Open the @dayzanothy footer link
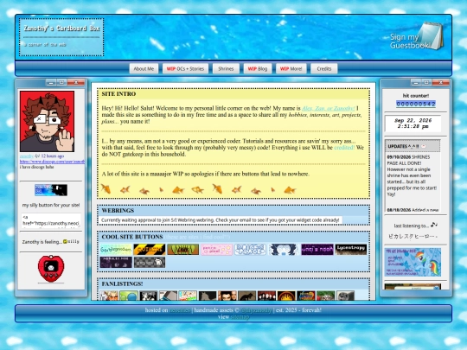 tap(256, 310)
